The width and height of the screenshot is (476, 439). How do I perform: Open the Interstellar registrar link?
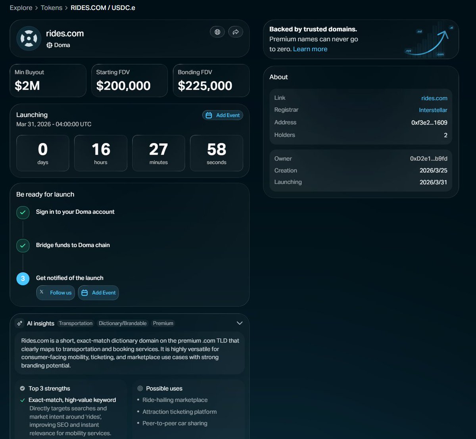coord(433,110)
